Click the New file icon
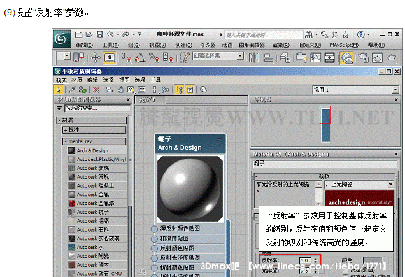This screenshot has height=277, width=405. 78,34
